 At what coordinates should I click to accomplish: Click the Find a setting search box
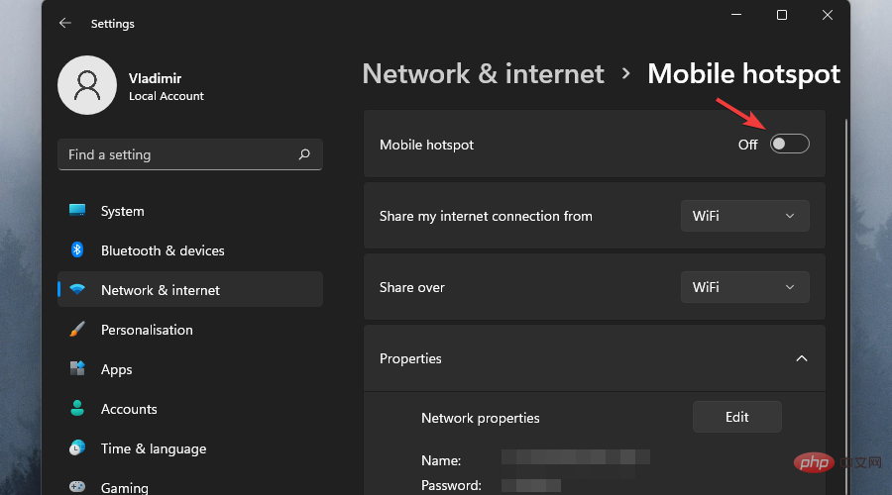click(178, 154)
